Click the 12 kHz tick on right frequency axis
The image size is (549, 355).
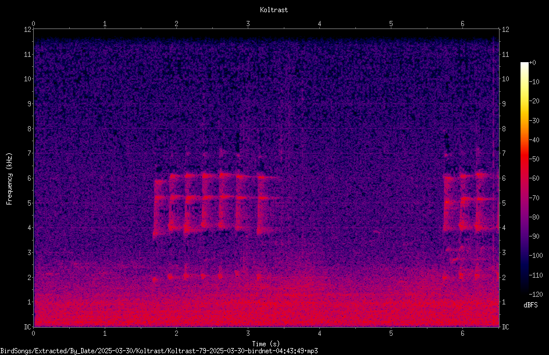tap(505, 30)
